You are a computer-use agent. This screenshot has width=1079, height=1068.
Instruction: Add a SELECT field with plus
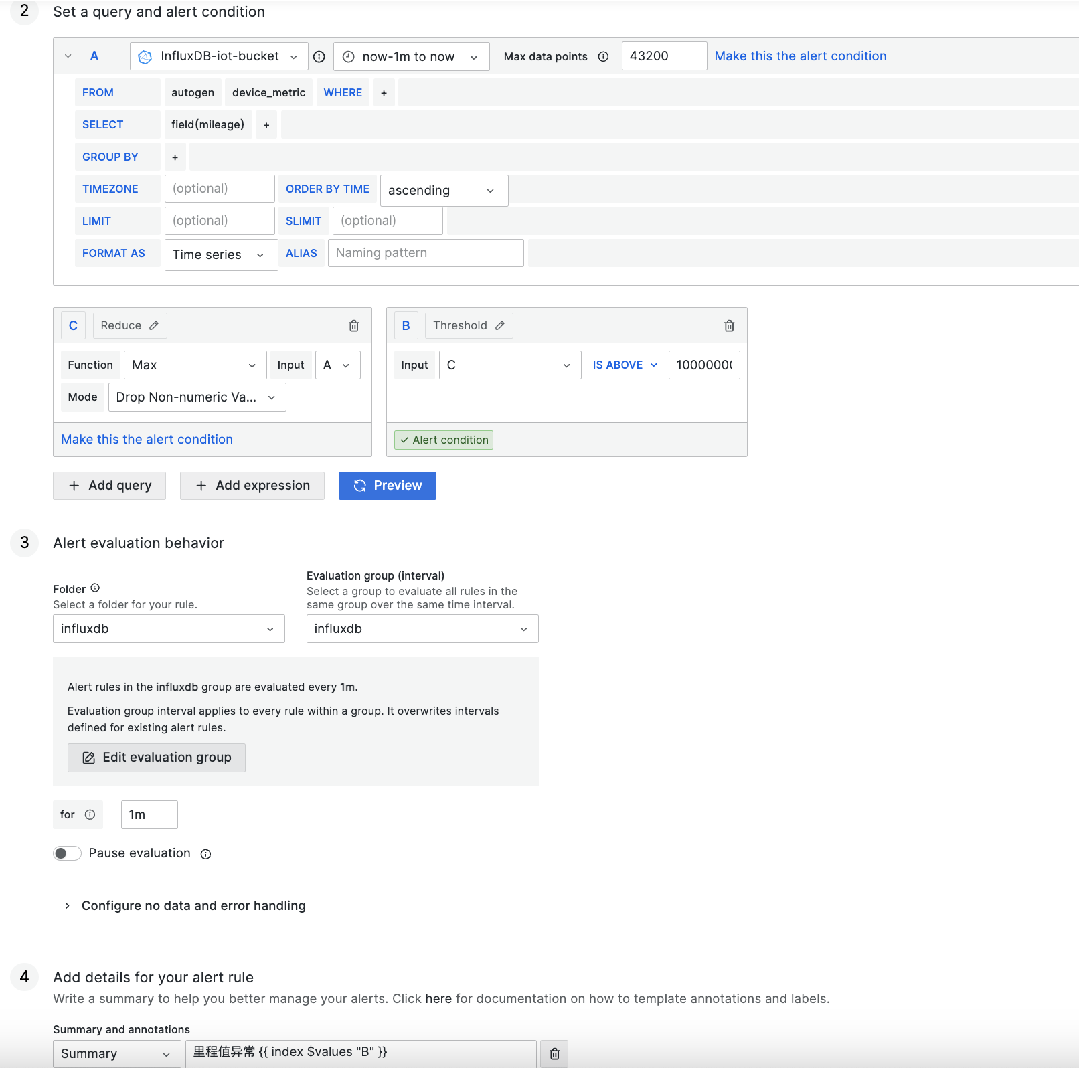pyautogui.click(x=266, y=125)
